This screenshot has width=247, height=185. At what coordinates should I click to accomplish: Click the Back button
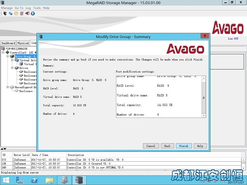point(167,146)
